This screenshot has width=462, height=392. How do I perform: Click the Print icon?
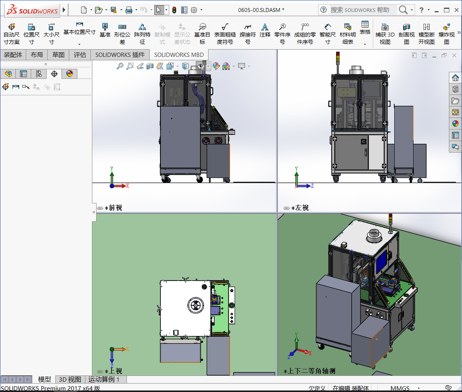click(x=129, y=10)
